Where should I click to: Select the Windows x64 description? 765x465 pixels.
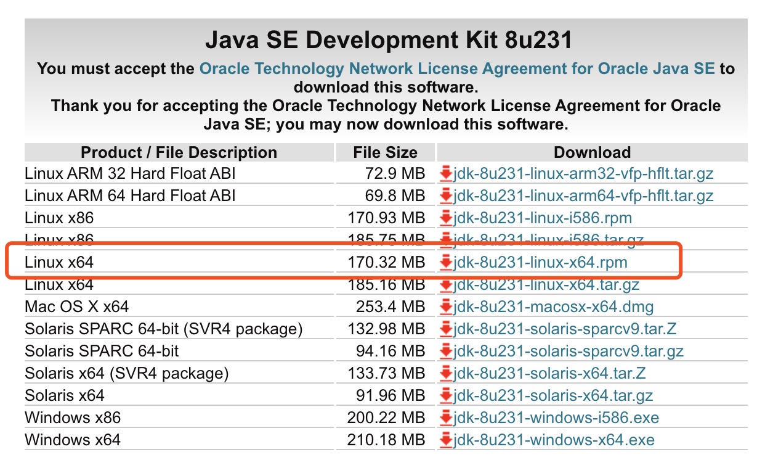[73, 440]
